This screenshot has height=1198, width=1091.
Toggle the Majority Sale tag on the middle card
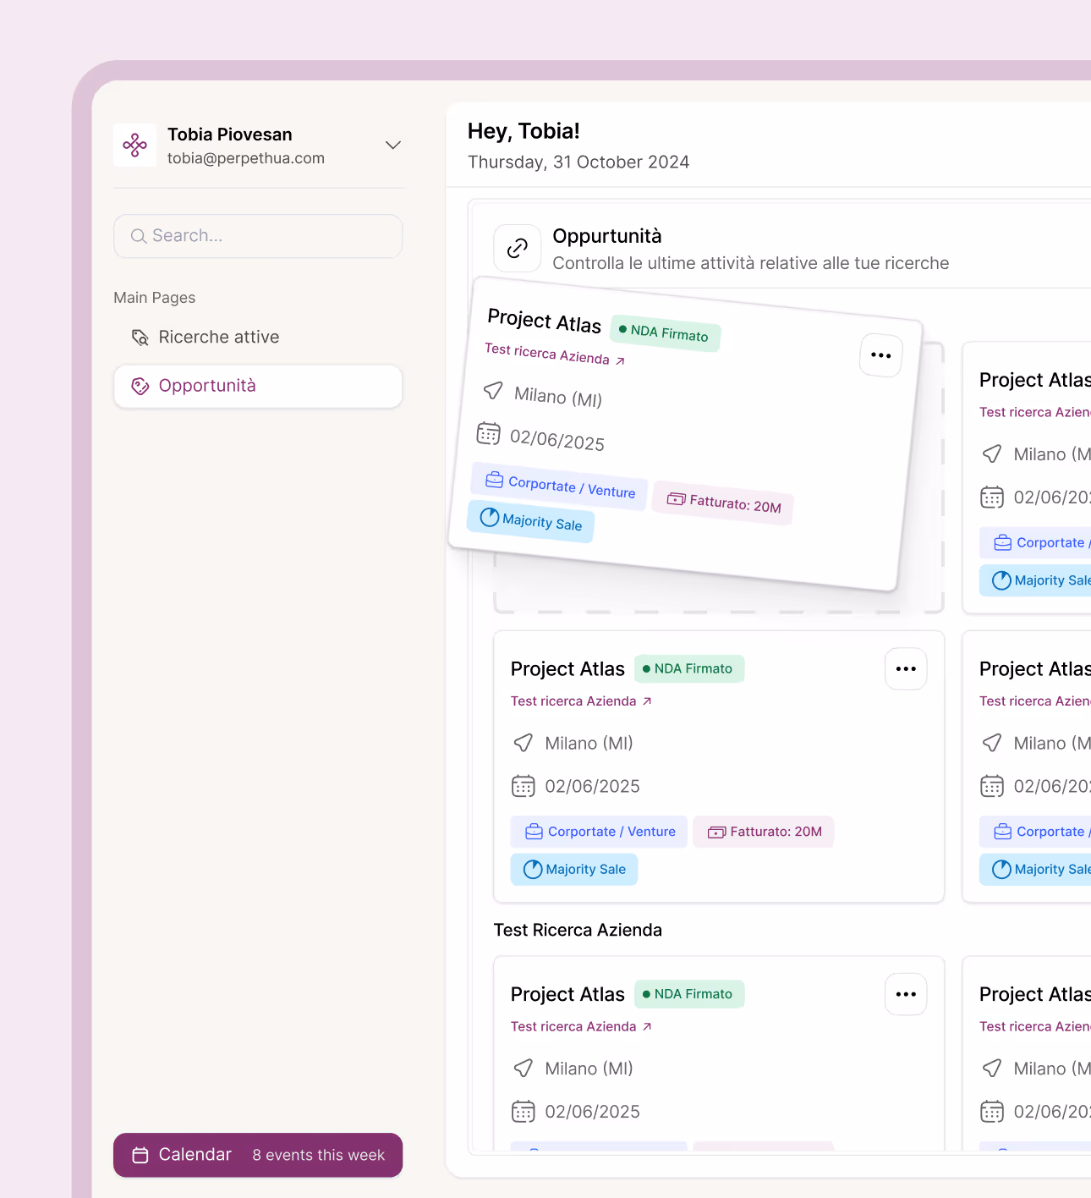click(x=573, y=869)
